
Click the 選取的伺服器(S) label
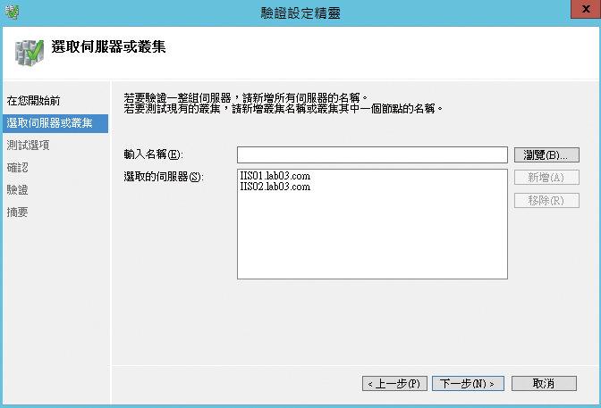(x=164, y=177)
